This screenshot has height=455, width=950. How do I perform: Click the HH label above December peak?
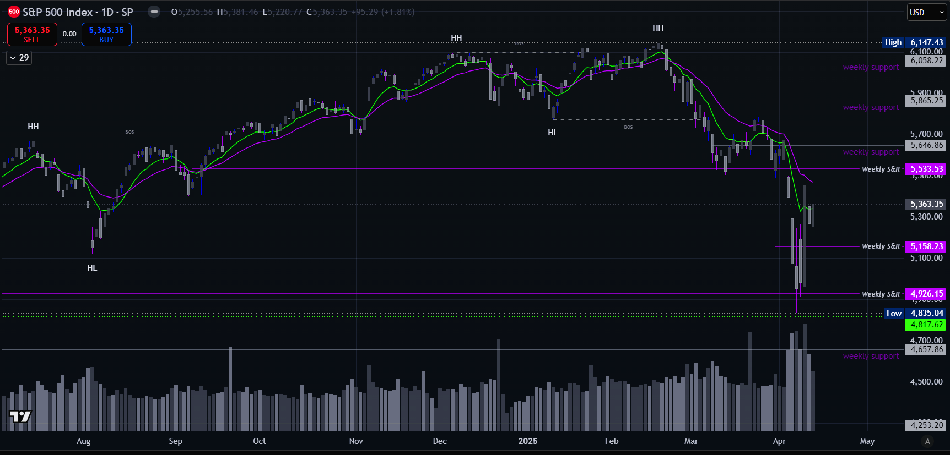click(x=456, y=38)
